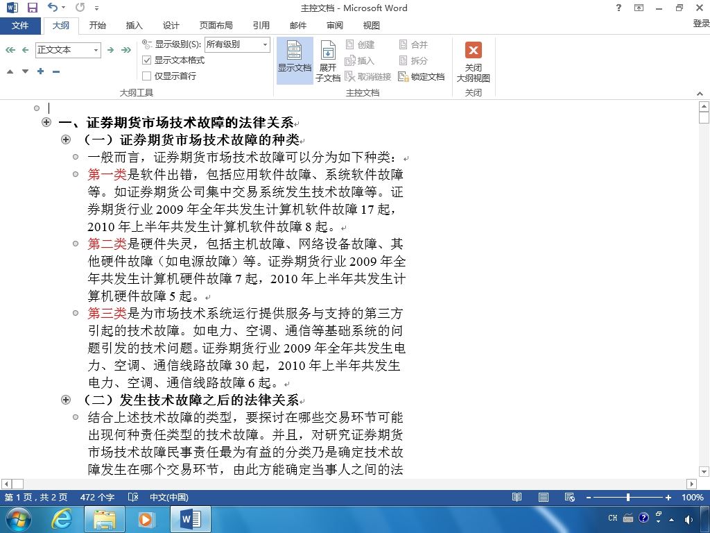Click vertical scrollbar down arrow
The image size is (710, 533).
pos(704,472)
